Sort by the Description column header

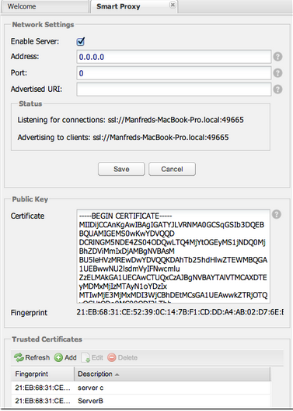[172, 374]
